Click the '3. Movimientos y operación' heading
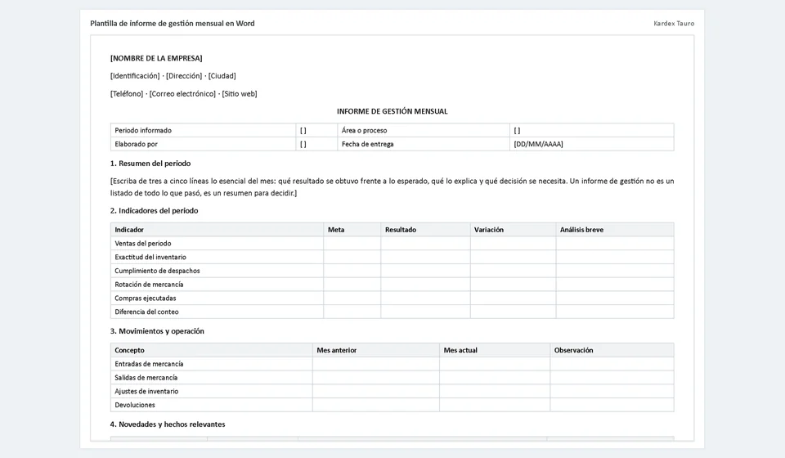This screenshot has width=785, height=458. tap(157, 331)
